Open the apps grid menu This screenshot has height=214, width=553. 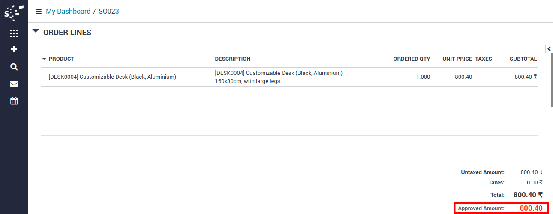pyautogui.click(x=14, y=33)
